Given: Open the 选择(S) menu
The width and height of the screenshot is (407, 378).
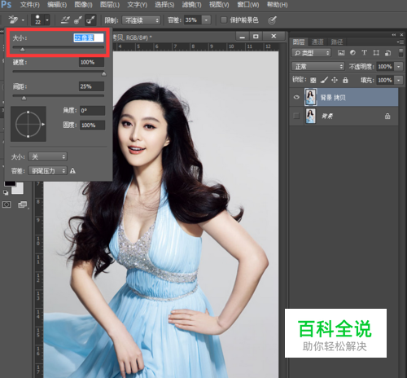Looking at the screenshot, I should pos(164,5).
